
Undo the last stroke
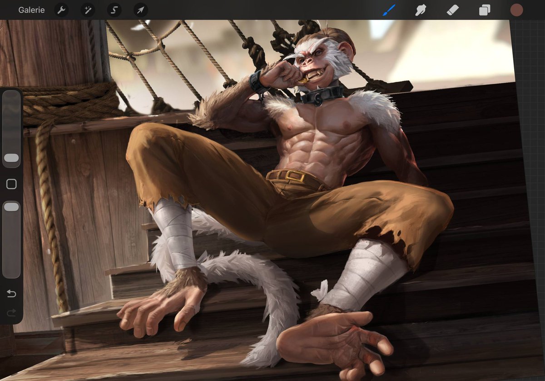[x=11, y=293]
